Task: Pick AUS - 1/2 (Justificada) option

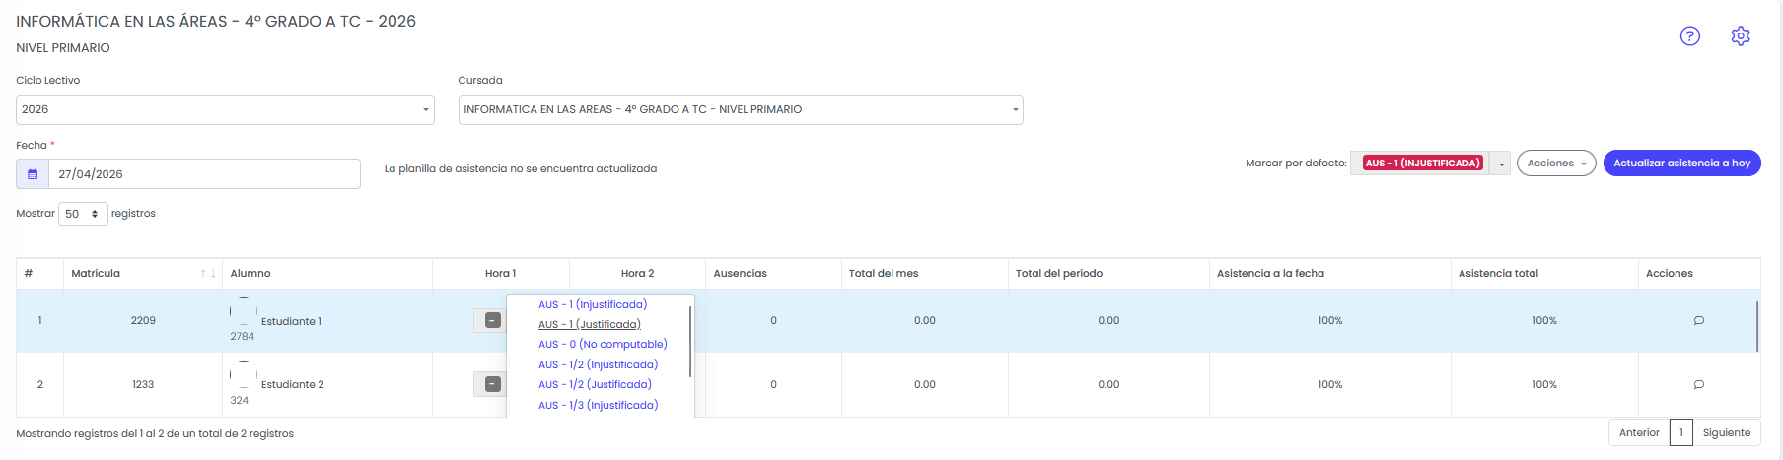Action: pyautogui.click(x=595, y=384)
